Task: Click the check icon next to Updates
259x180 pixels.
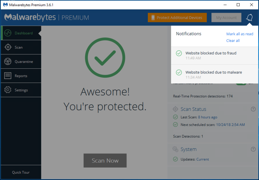Action: [x=176, y=159]
